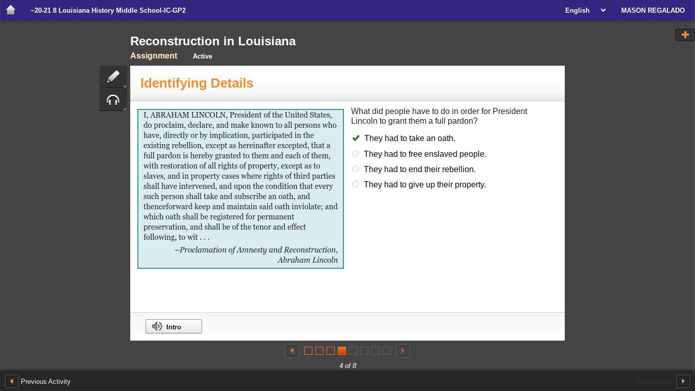This screenshot has height=391, width=695.
Task: Go to next question with right arrow
Action: pos(403,351)
